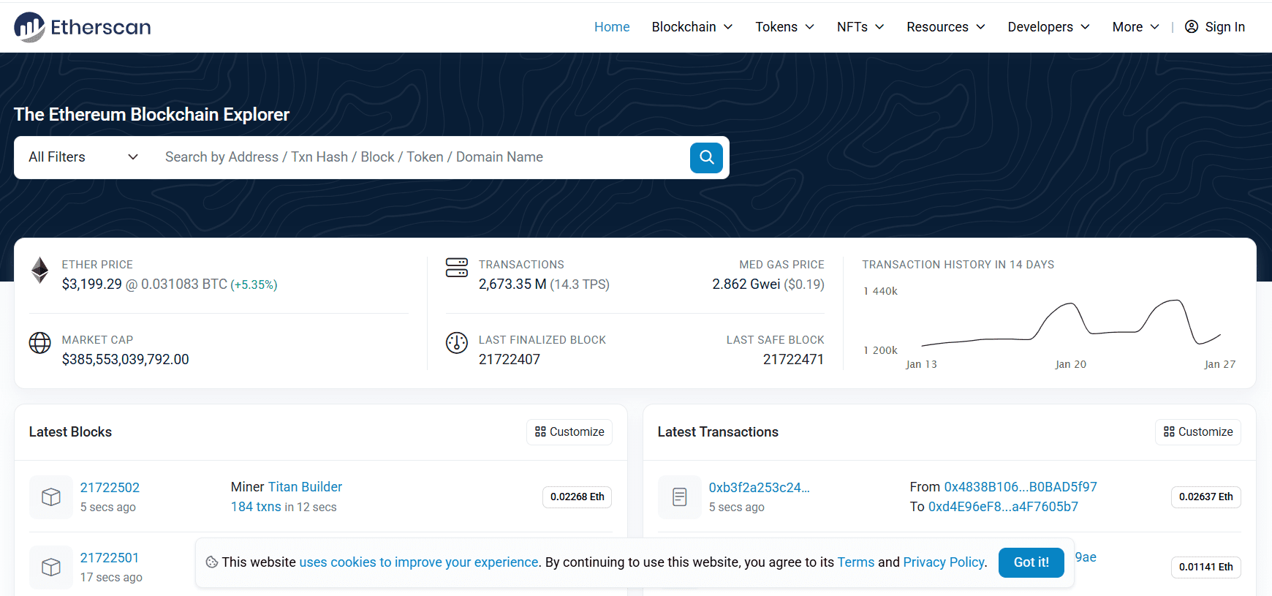Click the market cap value $385,553,039,792.00
Viewport: 1272px width, 596px height.
(125, 360)
